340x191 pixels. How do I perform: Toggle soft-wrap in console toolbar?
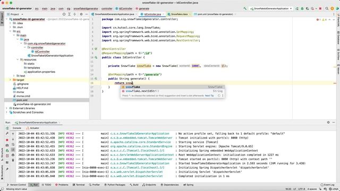click(x=13, y=144)
